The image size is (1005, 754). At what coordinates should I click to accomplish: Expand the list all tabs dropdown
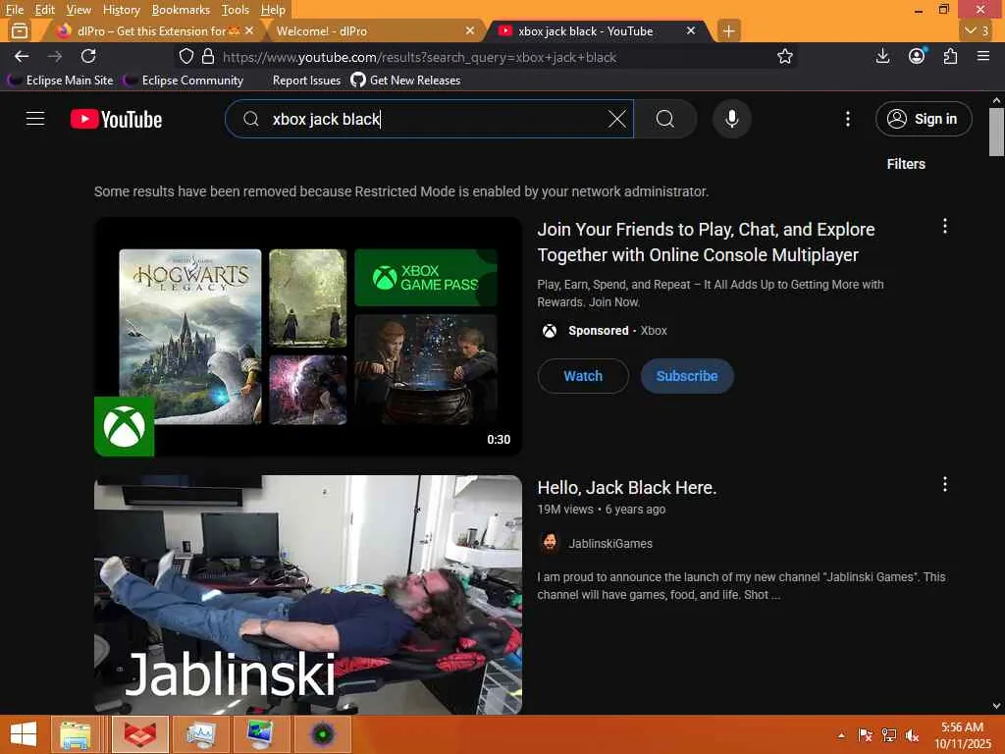(x=977, y=30)
